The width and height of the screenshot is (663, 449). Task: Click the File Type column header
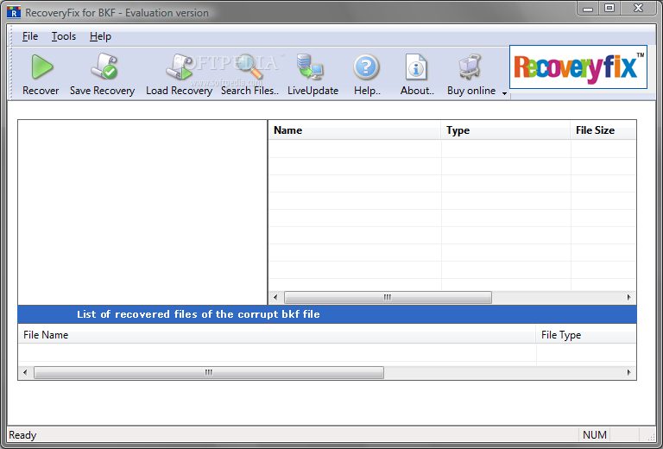(x=586, y=335)
